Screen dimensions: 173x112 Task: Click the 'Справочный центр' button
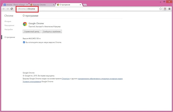tap(32, 31)
